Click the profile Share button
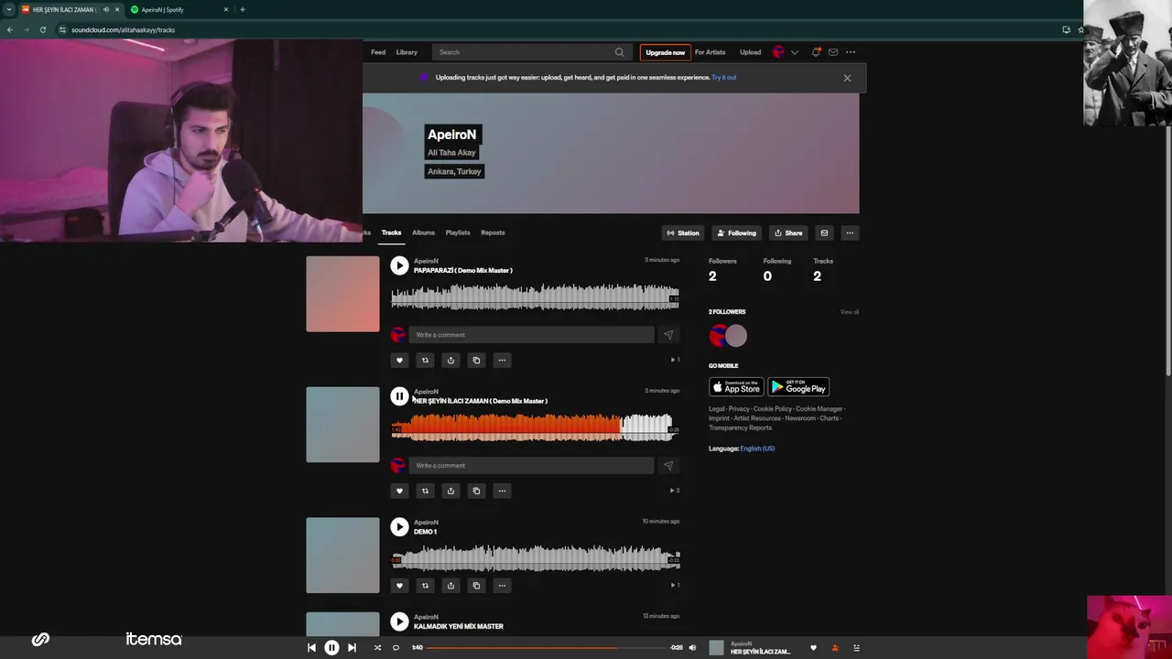 tap(787, 233)
